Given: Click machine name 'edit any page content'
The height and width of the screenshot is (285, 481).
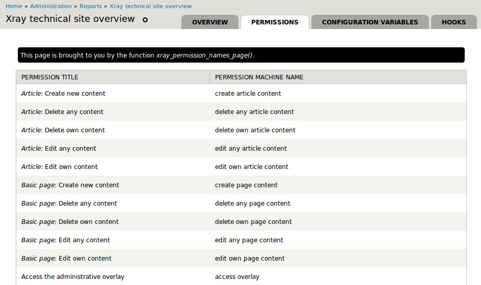Looking at the screenshot, I should pos(249,240).
